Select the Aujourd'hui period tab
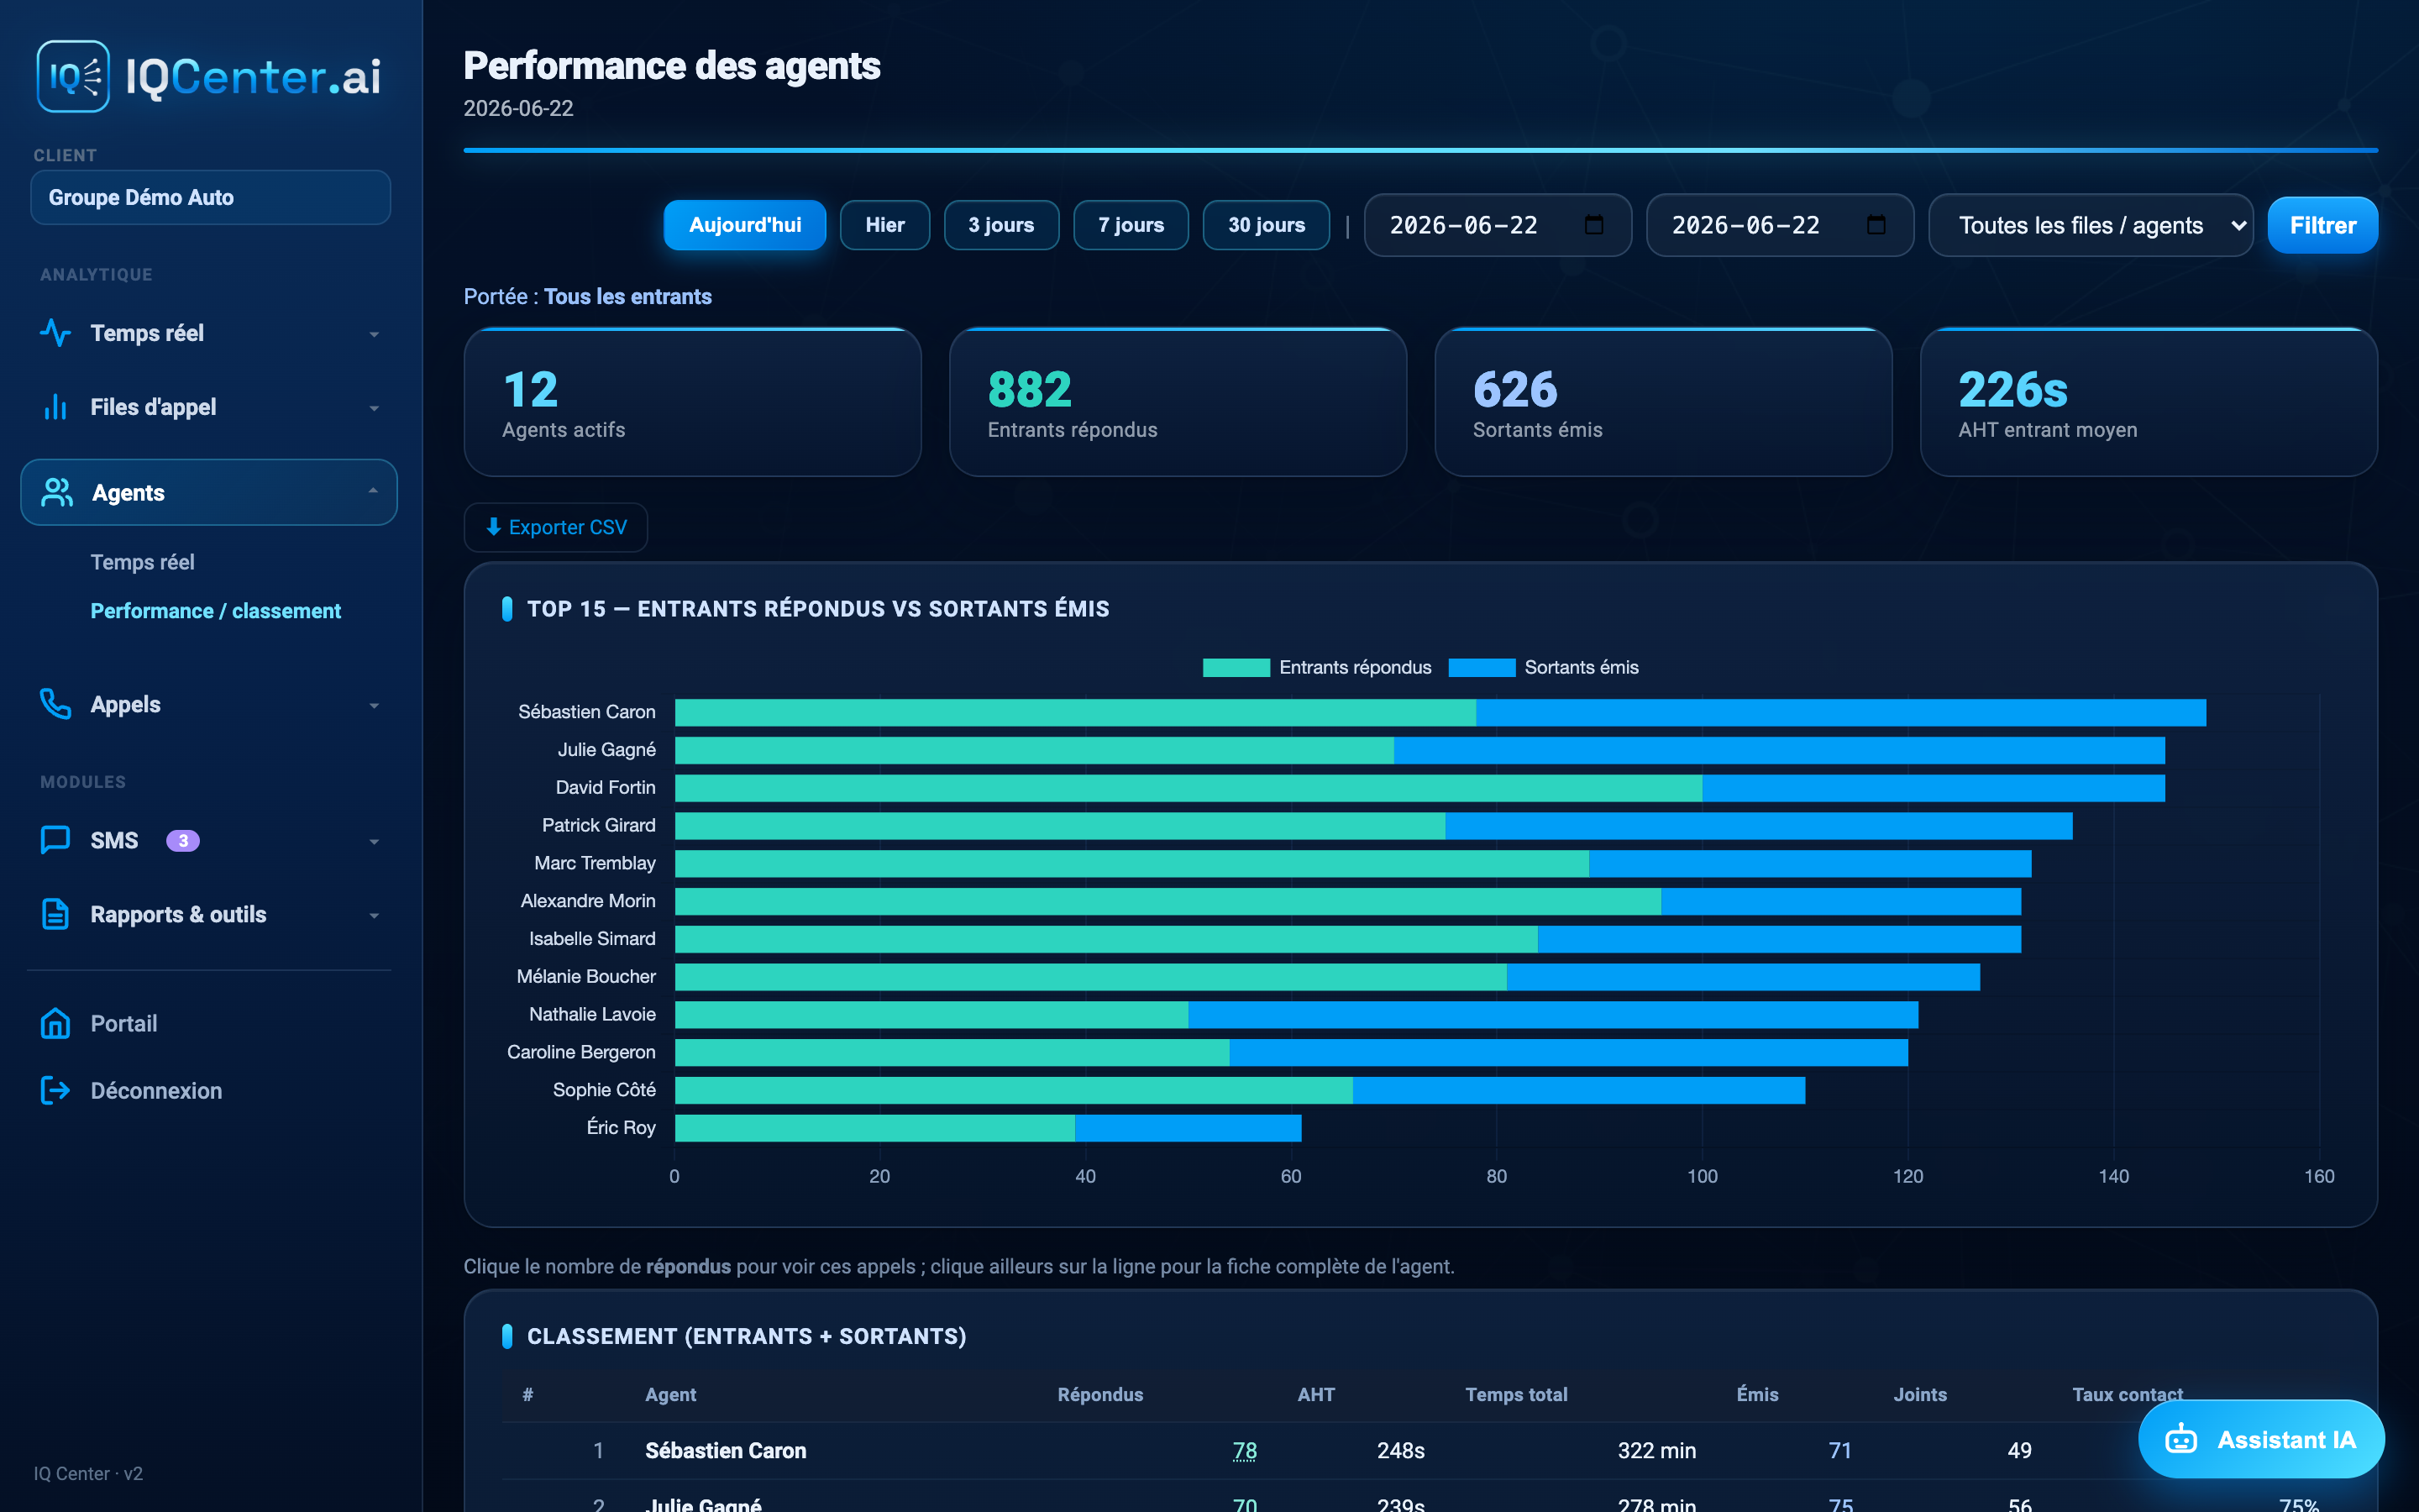Screen dimensions: 2419x1512 tap(745, 225)
